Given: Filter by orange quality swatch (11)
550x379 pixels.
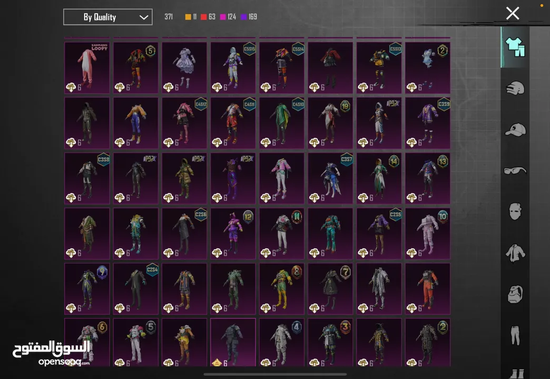Looking at the screenshot, I should (x=188, y=17).
